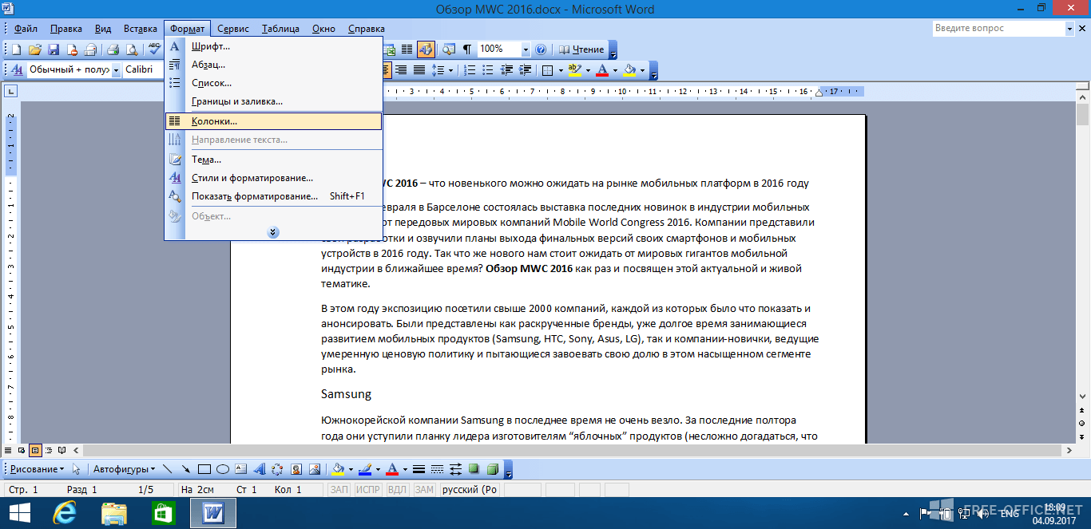
Task: Insert a diagram or organization chart
Action: pos(277,469)
